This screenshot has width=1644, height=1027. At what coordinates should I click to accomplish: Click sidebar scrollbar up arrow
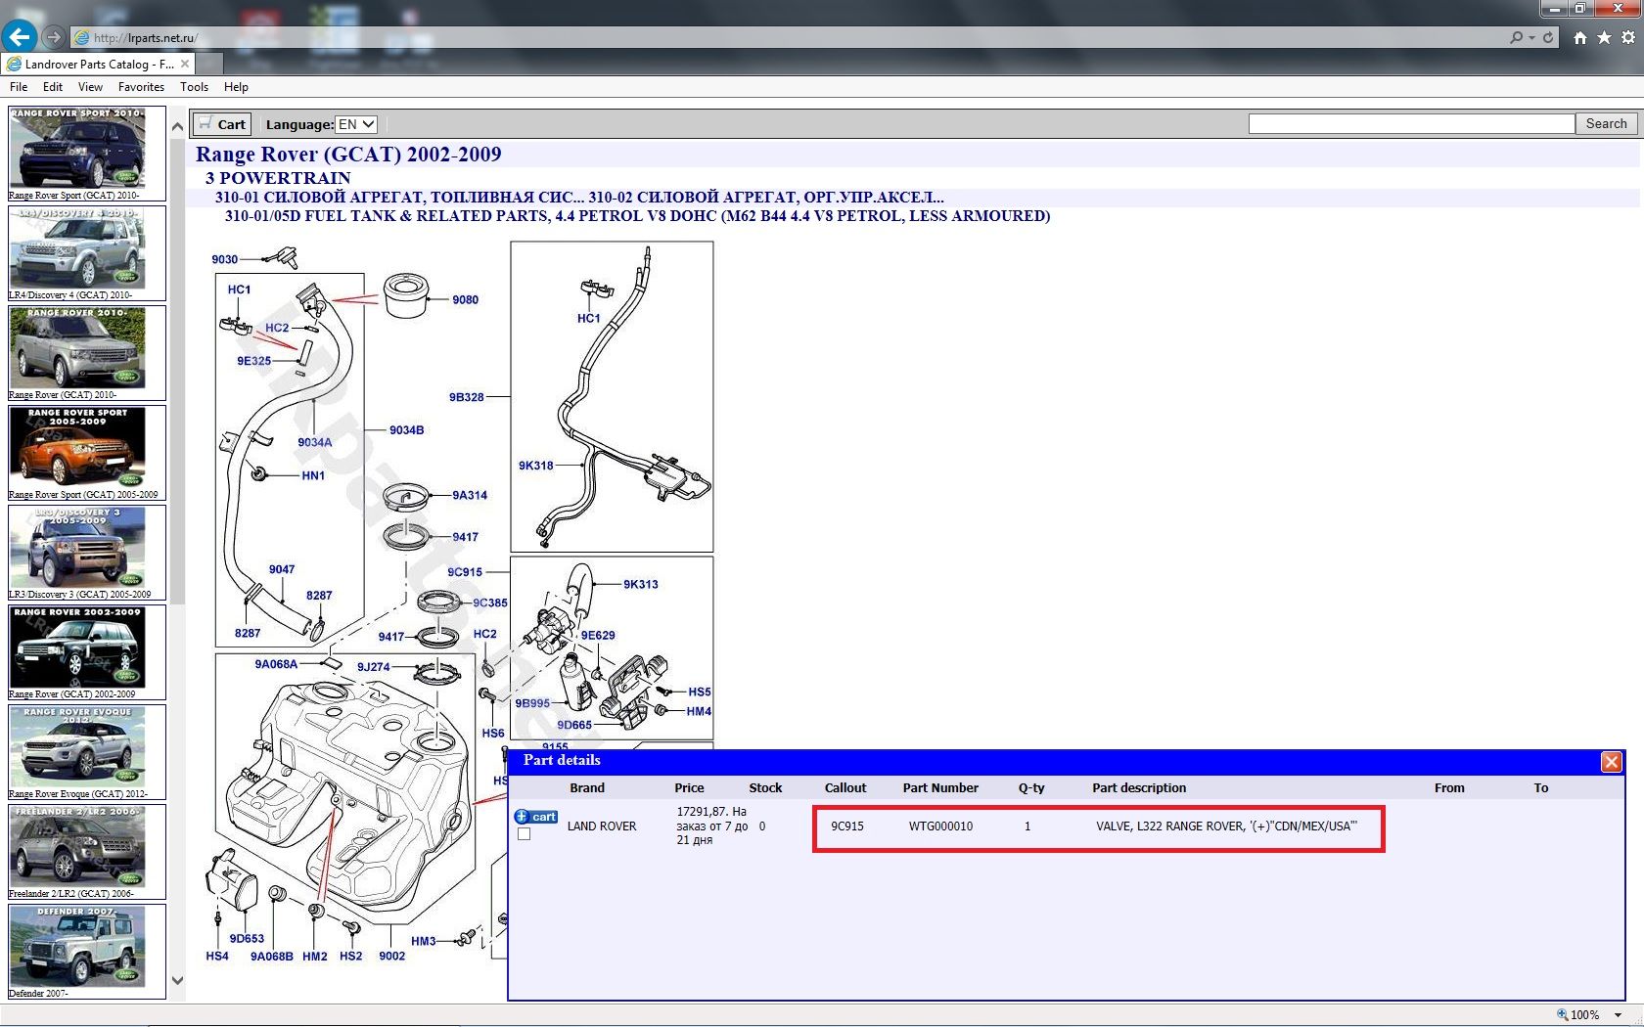point(177,126)
